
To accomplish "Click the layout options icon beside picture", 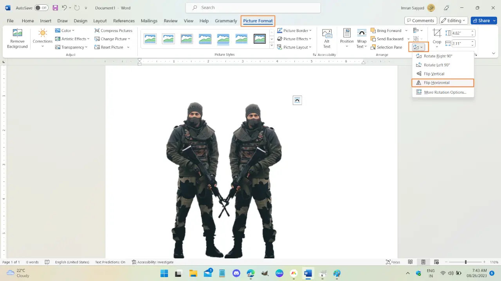I will (297, 100).
